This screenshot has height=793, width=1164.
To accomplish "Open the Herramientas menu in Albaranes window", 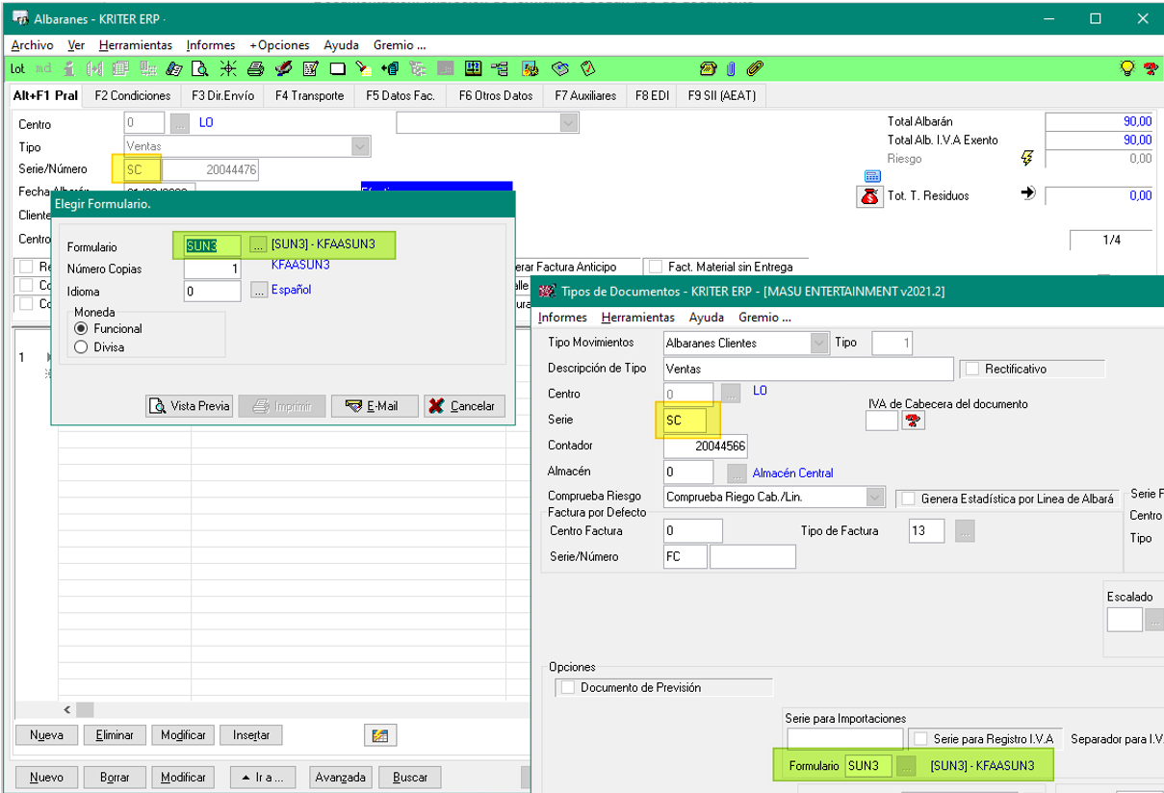I will pyautogui.click(x=135, y=45).
